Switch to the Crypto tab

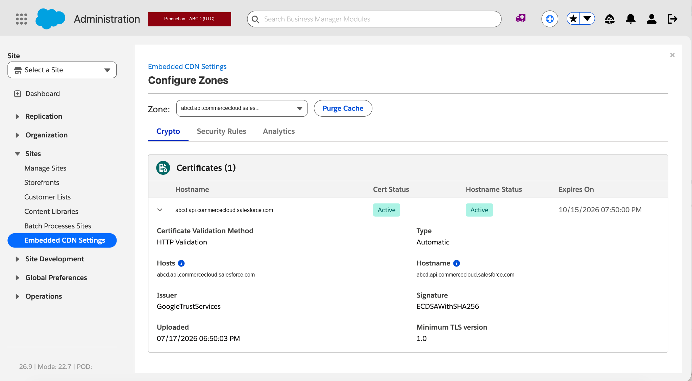[x=168, y=131]
